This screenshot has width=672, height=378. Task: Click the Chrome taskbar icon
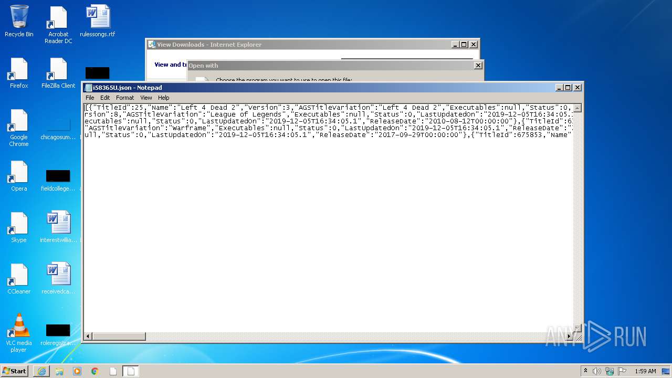[x=95, y=371]
